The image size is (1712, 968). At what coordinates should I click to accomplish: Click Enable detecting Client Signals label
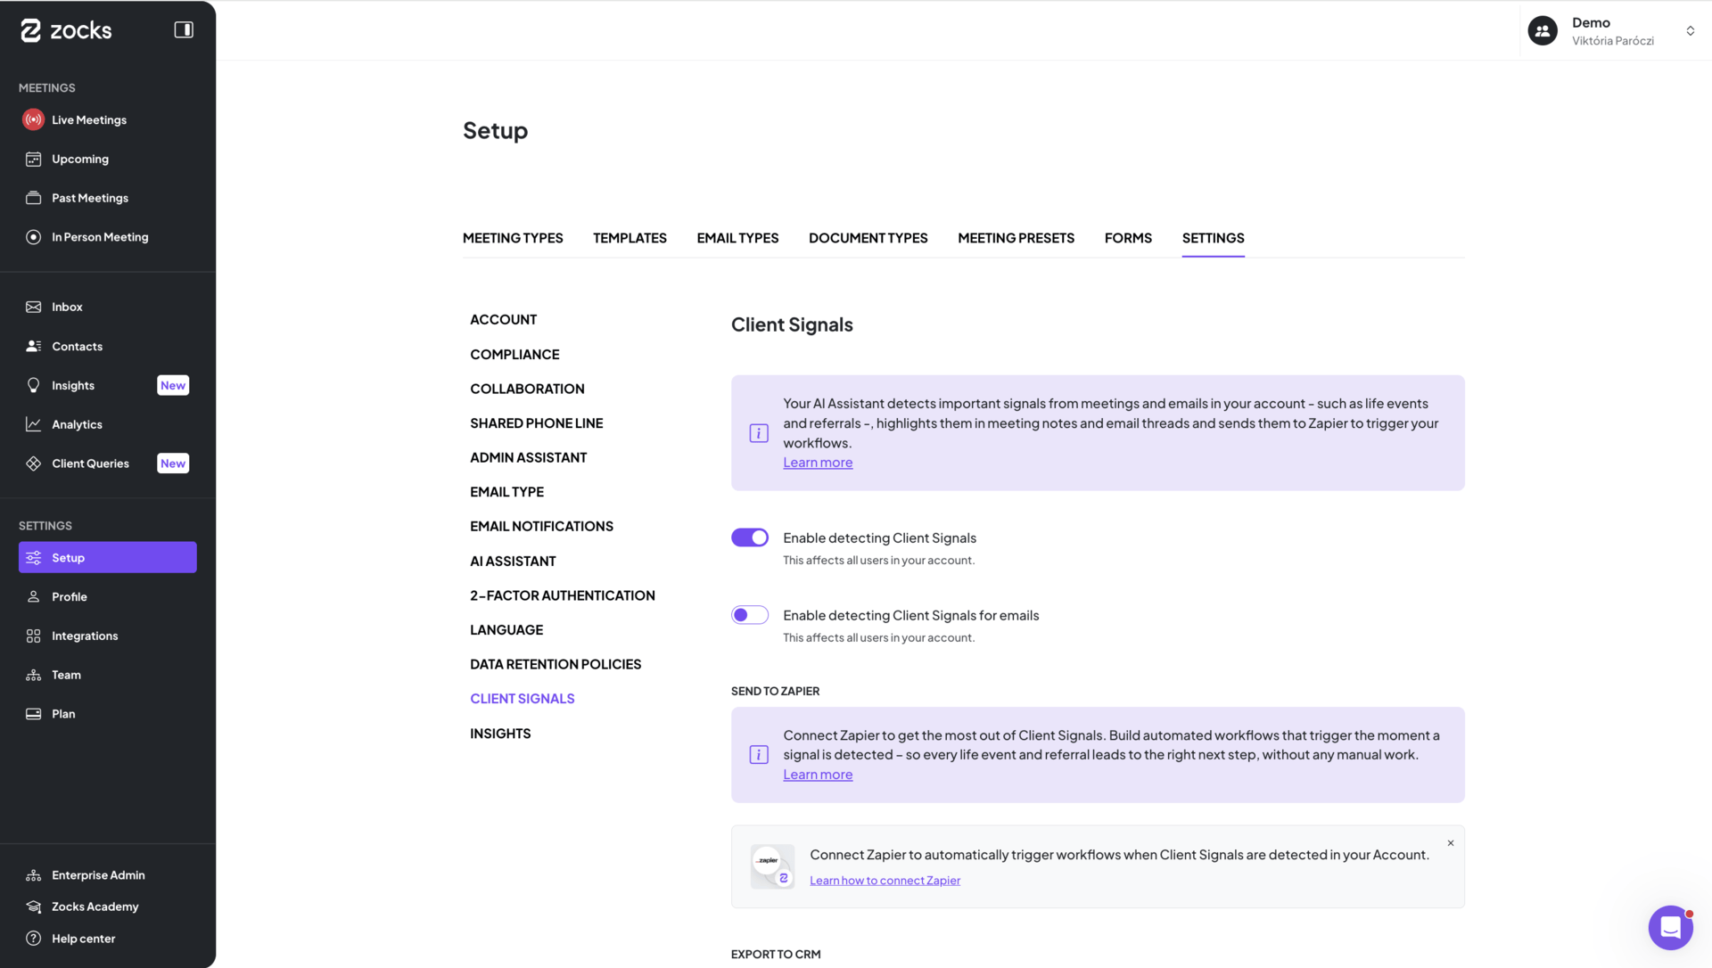(x=879, y=538)
